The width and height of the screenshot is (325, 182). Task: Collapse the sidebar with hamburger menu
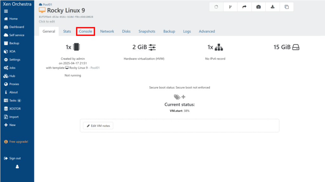[6, 11]
